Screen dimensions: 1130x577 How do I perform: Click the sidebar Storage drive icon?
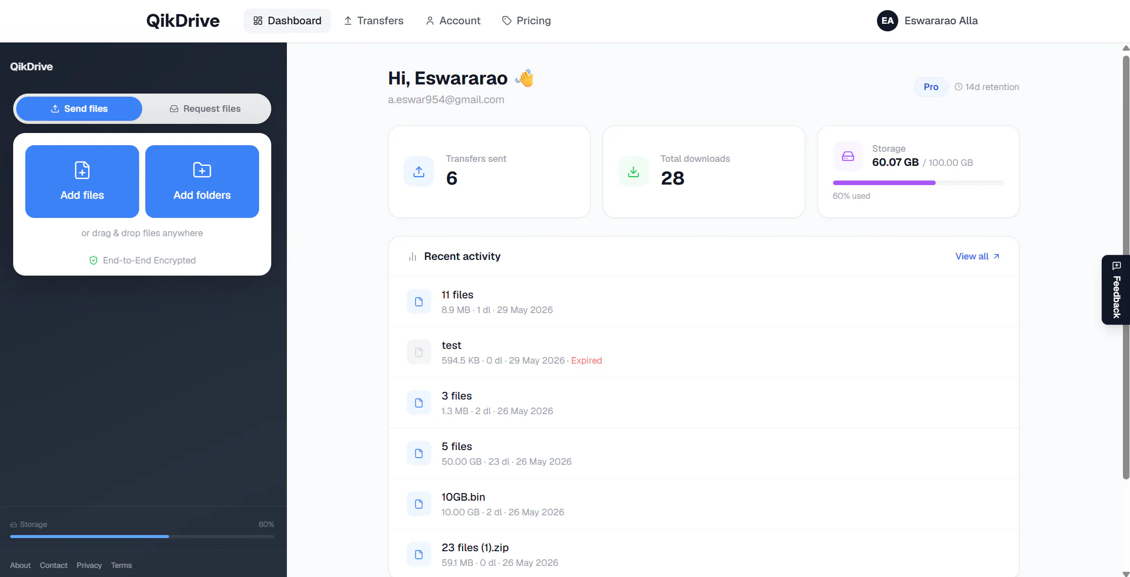coord(14,525)
